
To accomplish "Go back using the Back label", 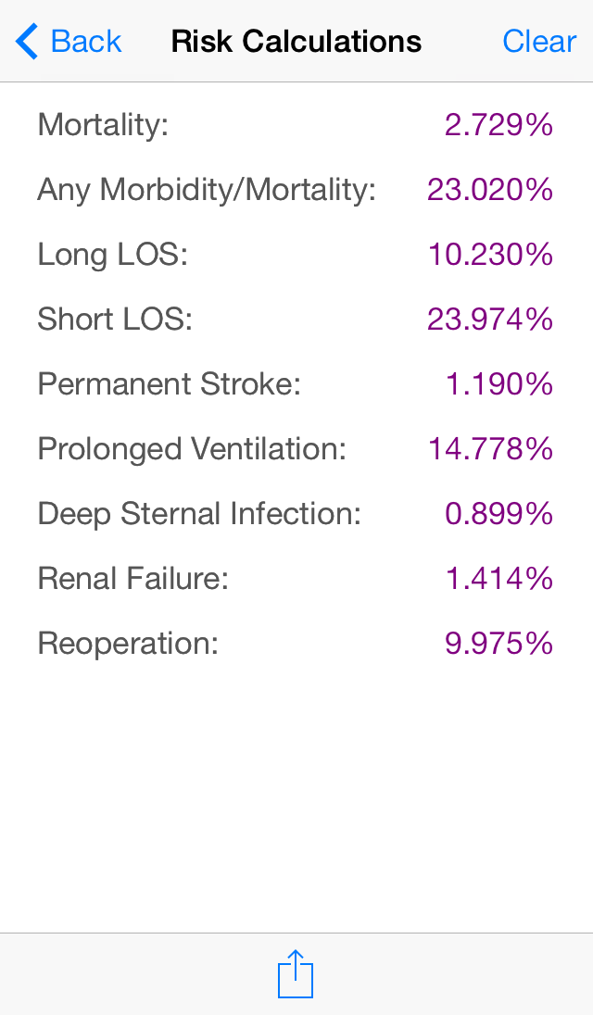I will 85,42.
